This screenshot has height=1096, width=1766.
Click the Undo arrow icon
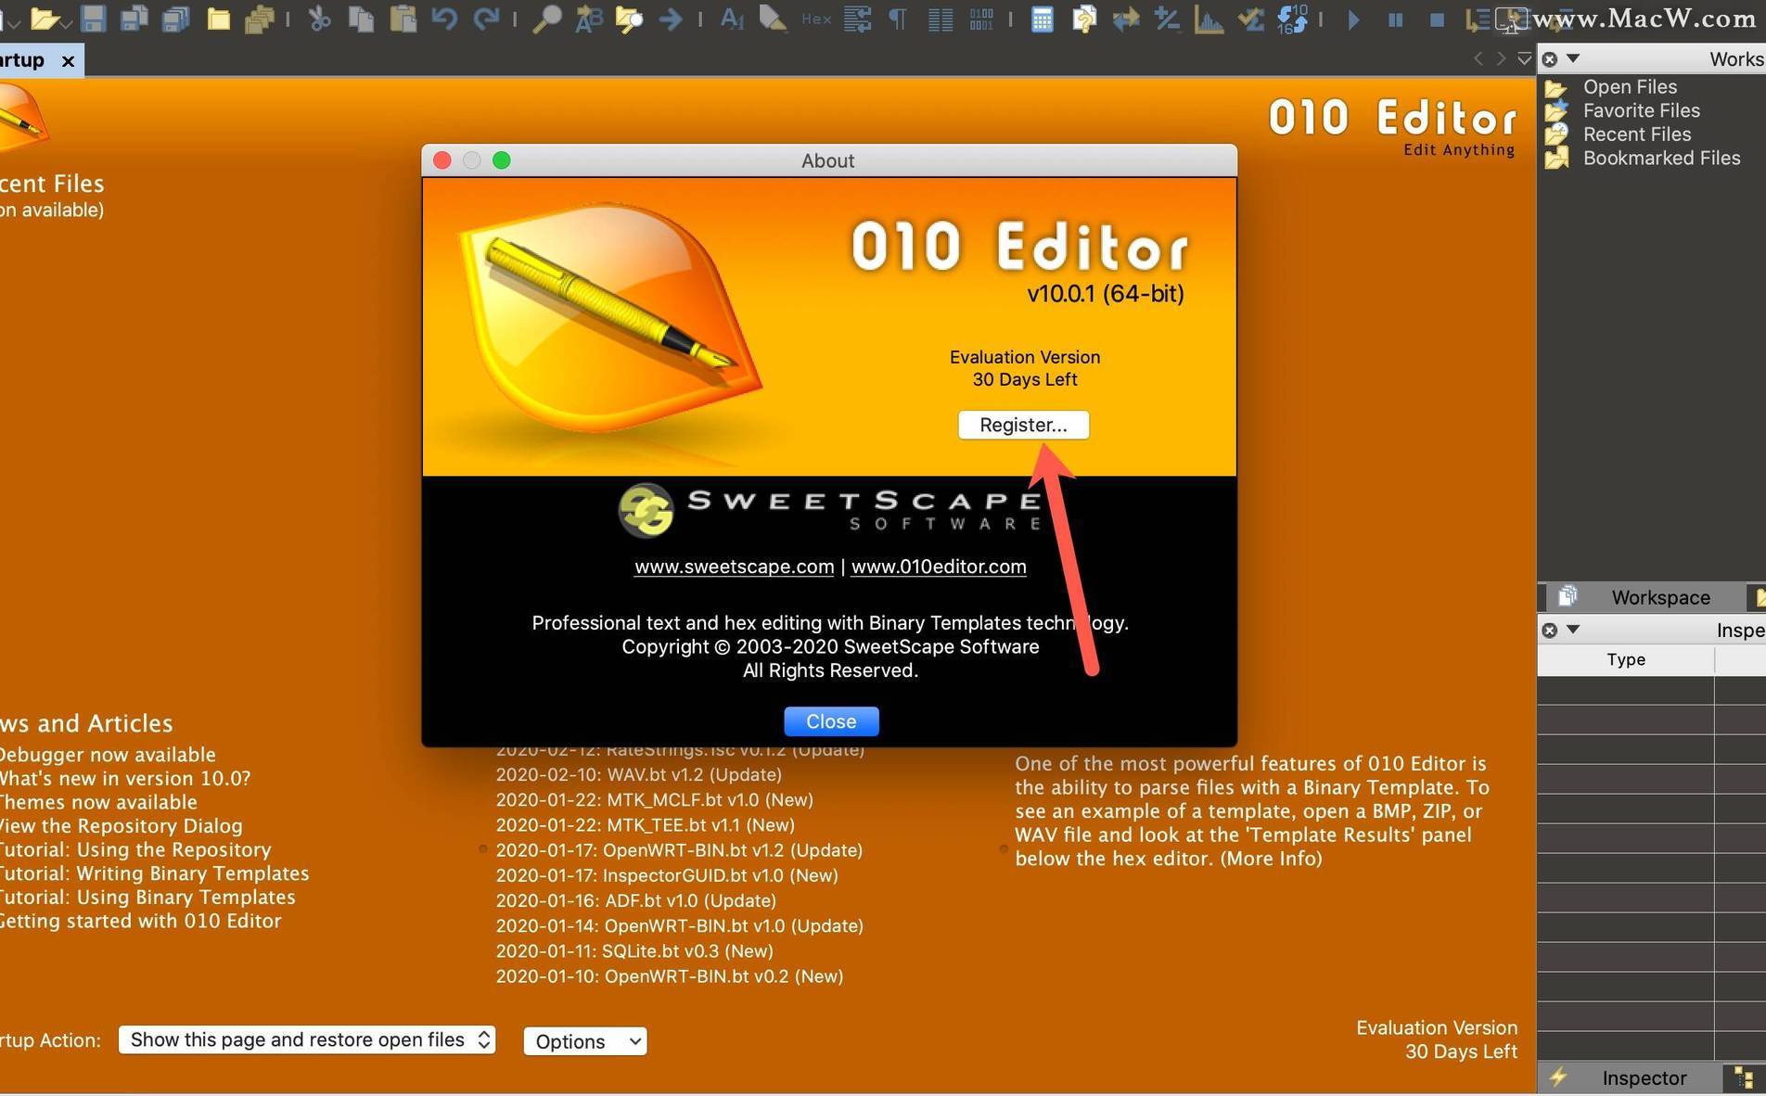coord(444,19)
